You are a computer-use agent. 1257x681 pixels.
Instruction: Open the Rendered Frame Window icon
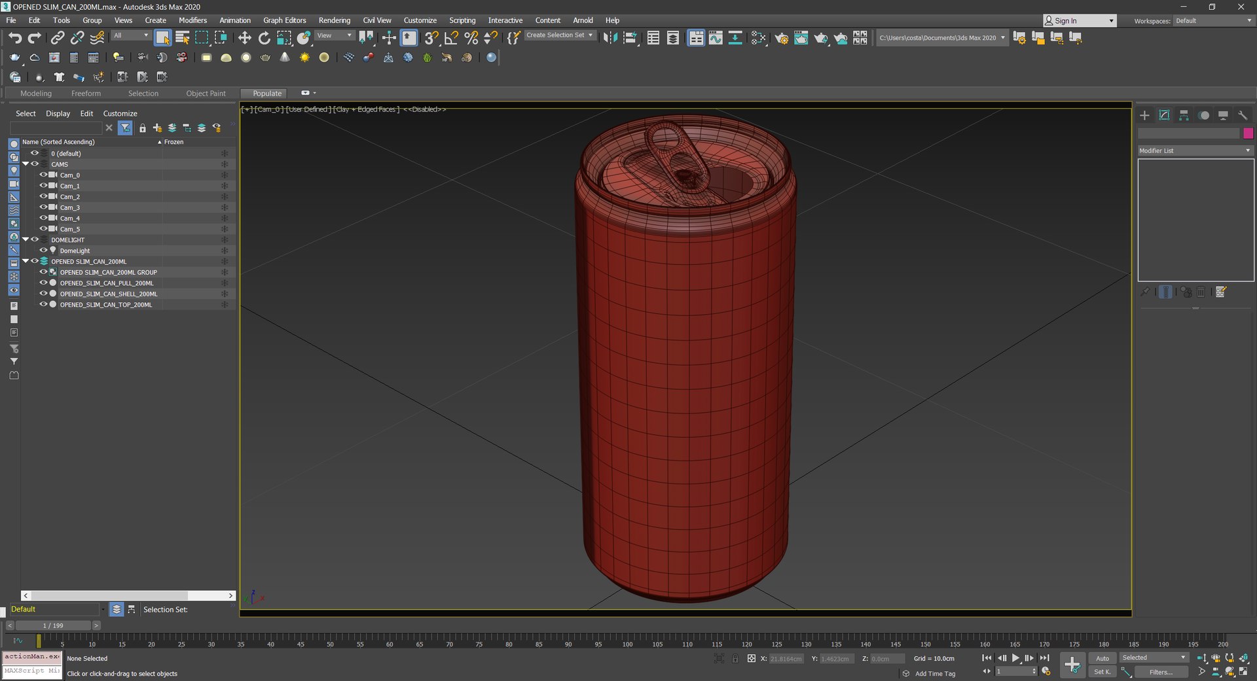(801, 38)
